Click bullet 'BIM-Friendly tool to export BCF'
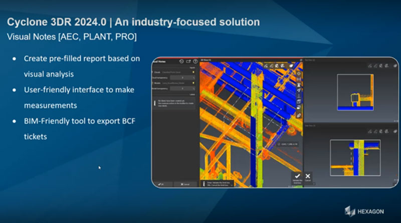This screenshot has height=223, width=401. coord(80,121)
